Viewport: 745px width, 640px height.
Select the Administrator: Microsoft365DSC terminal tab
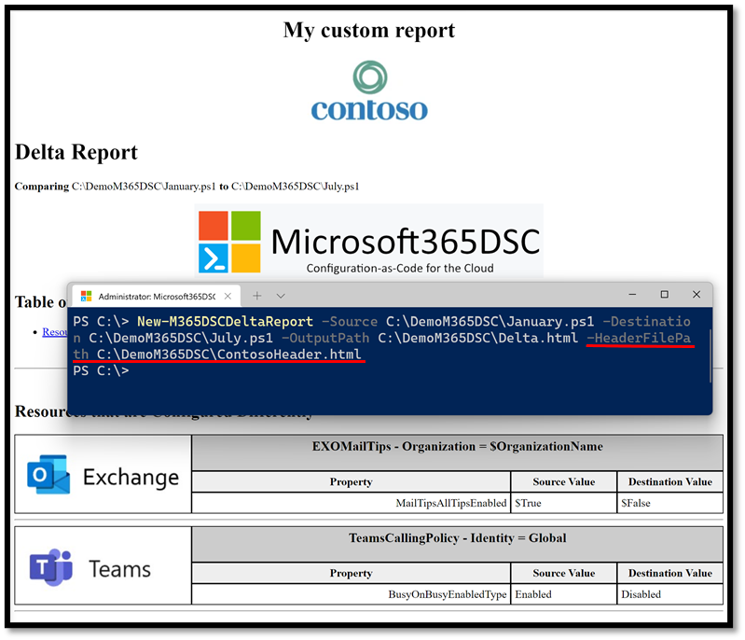point(157,296)
